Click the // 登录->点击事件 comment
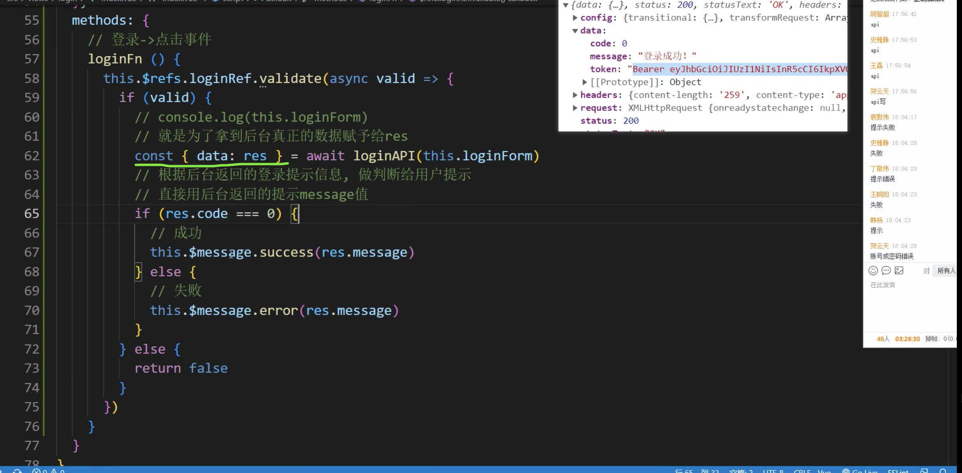 click(x=150, y=40)
